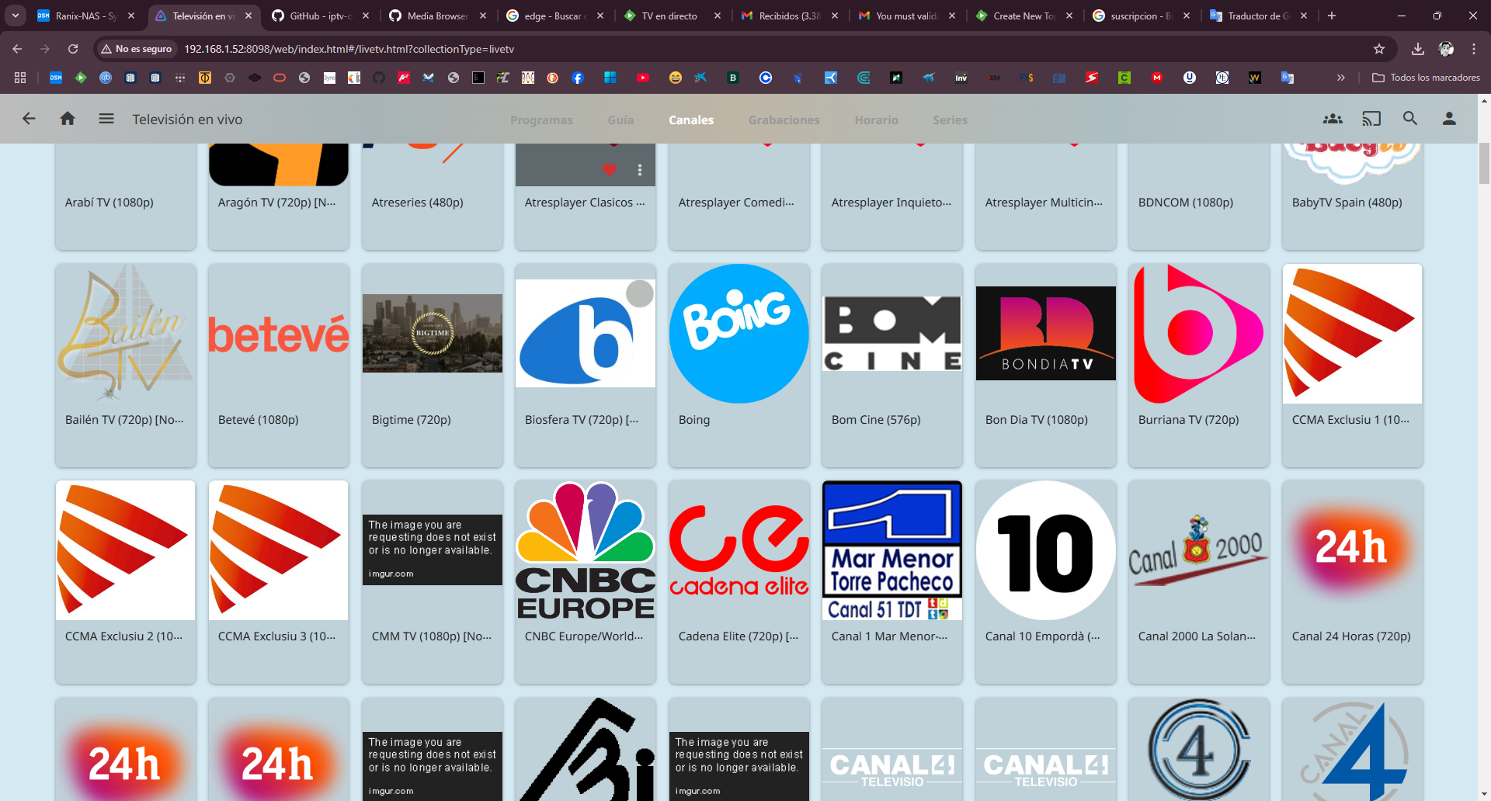Open the search magnifier icon
Screen dimensions: 1491x801
[x=1410, y=119]
